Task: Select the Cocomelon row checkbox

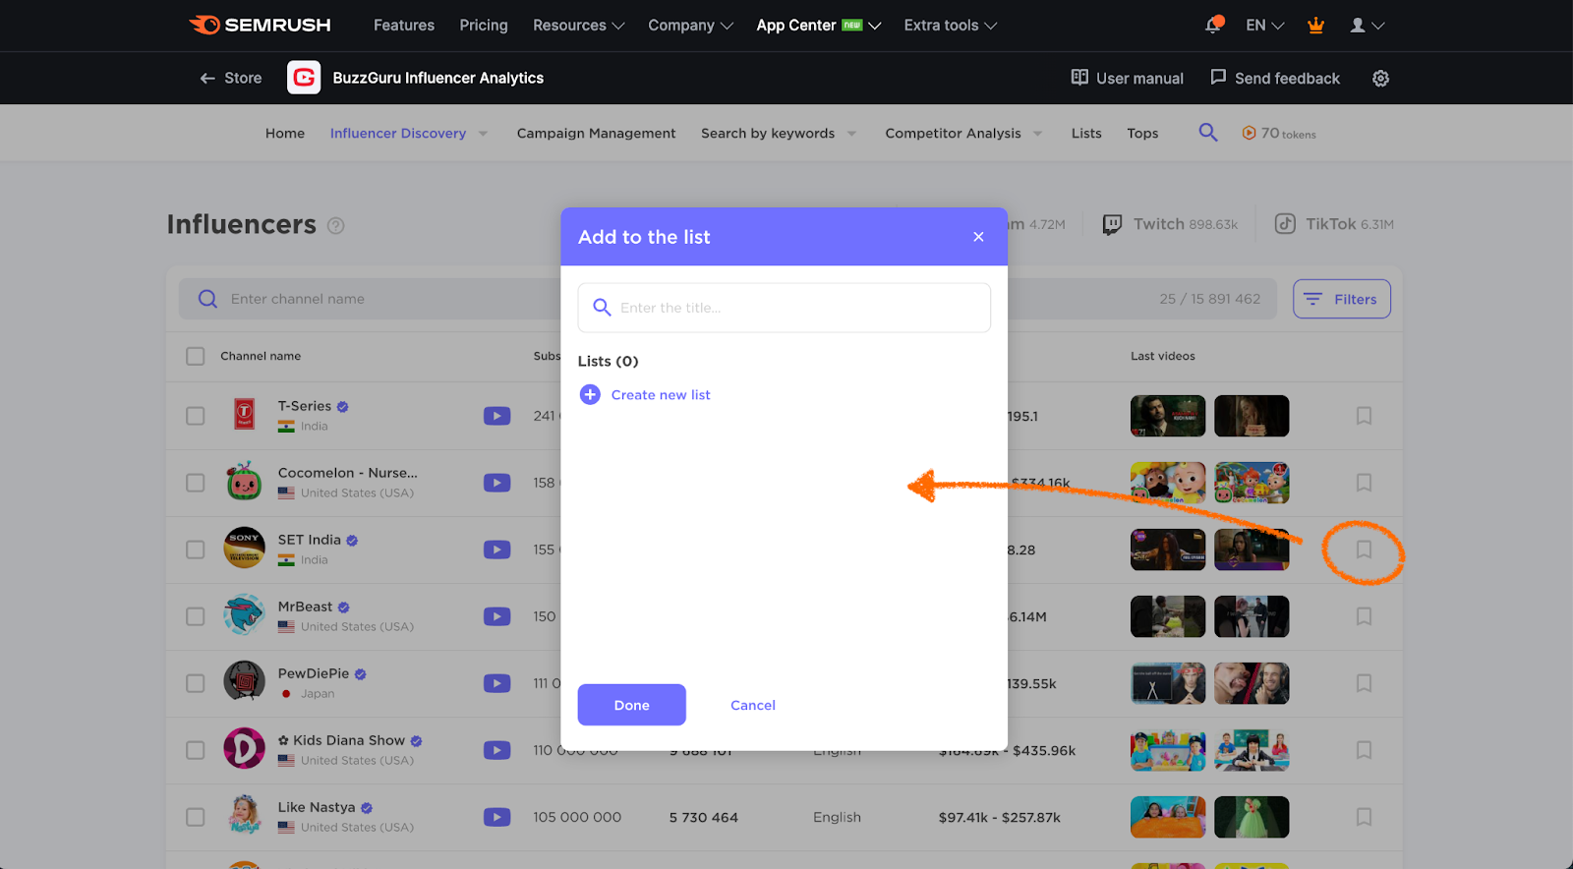Action: pos(196,483)
